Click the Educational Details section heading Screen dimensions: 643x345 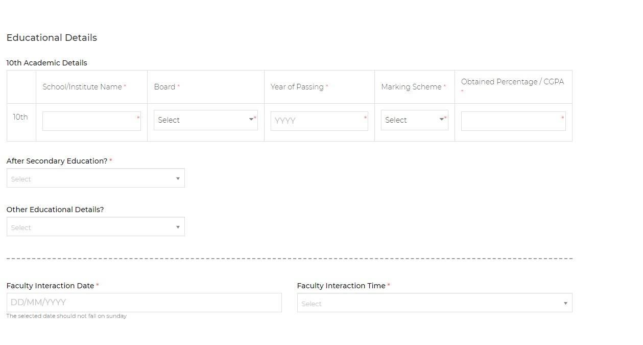point(52,38)
